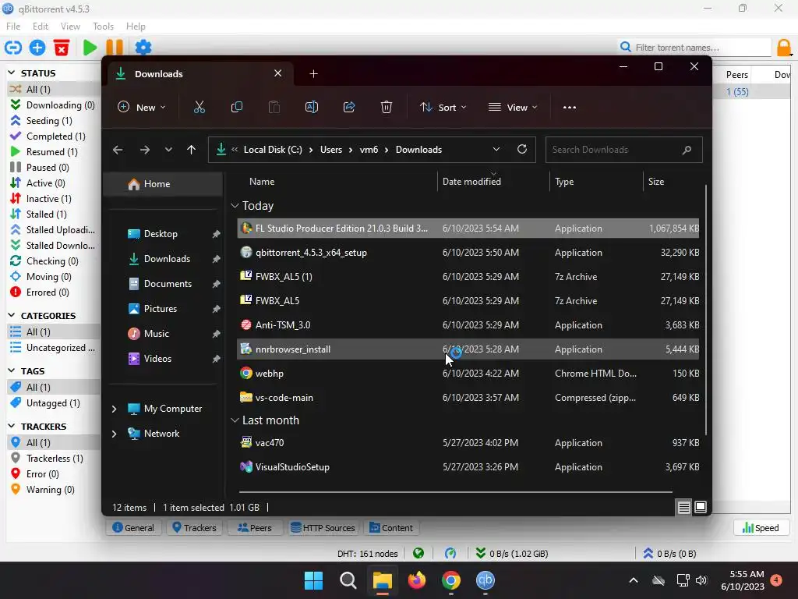Select the vs-code-main zip file
This screenshot has width=798, height=599.
(468, 397)
